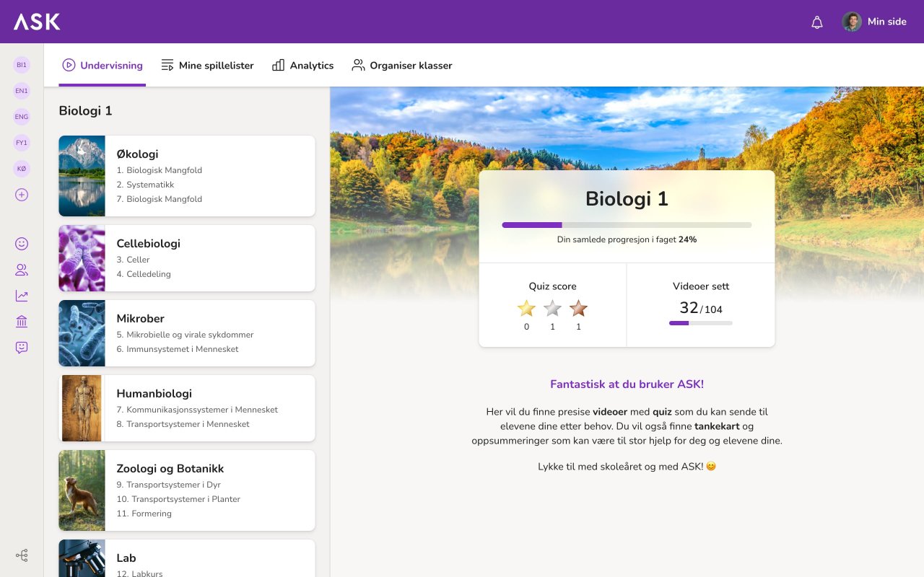The width and height of the screenshot is (924, 577).
Task: Click the silver star quiz score
Action: (552, 309)
